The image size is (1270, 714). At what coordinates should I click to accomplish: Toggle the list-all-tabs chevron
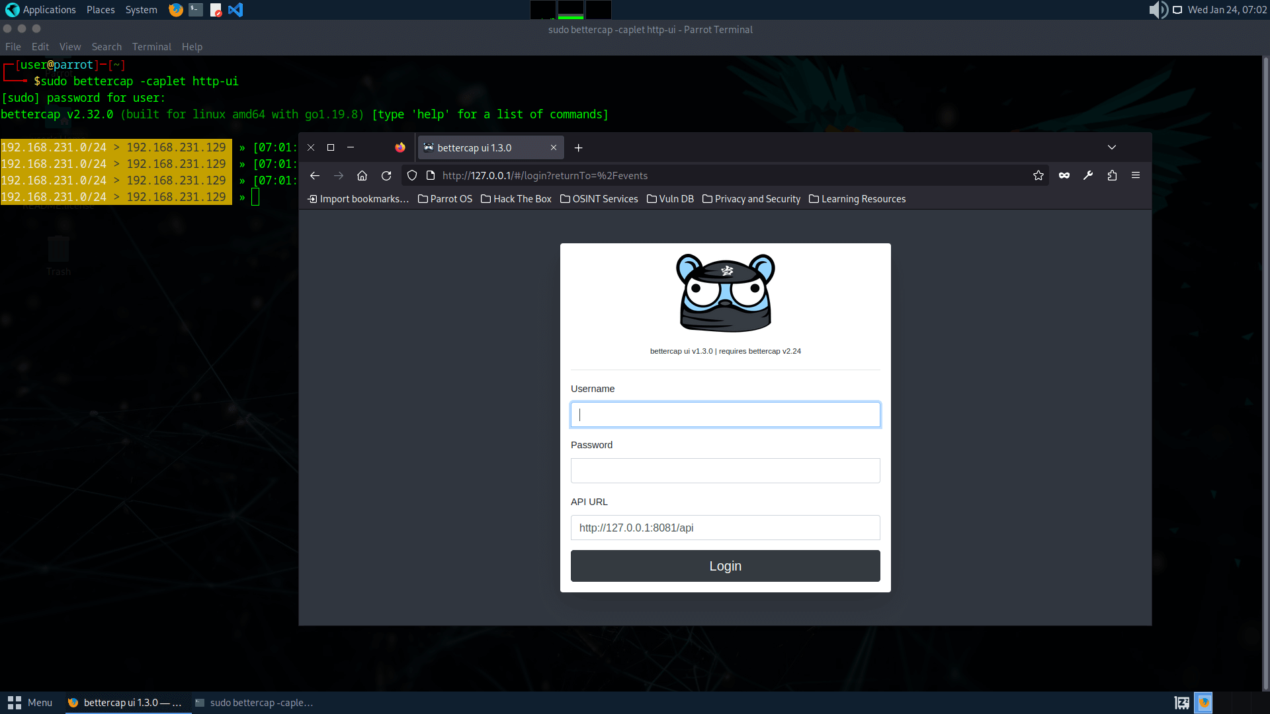click(1112, 147)
